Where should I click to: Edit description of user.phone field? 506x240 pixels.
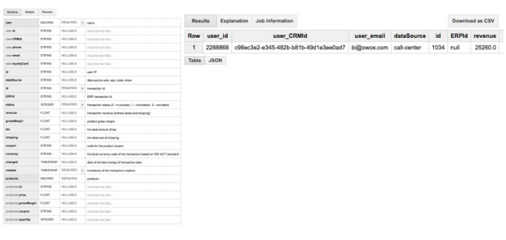click(x=133, y=47)
